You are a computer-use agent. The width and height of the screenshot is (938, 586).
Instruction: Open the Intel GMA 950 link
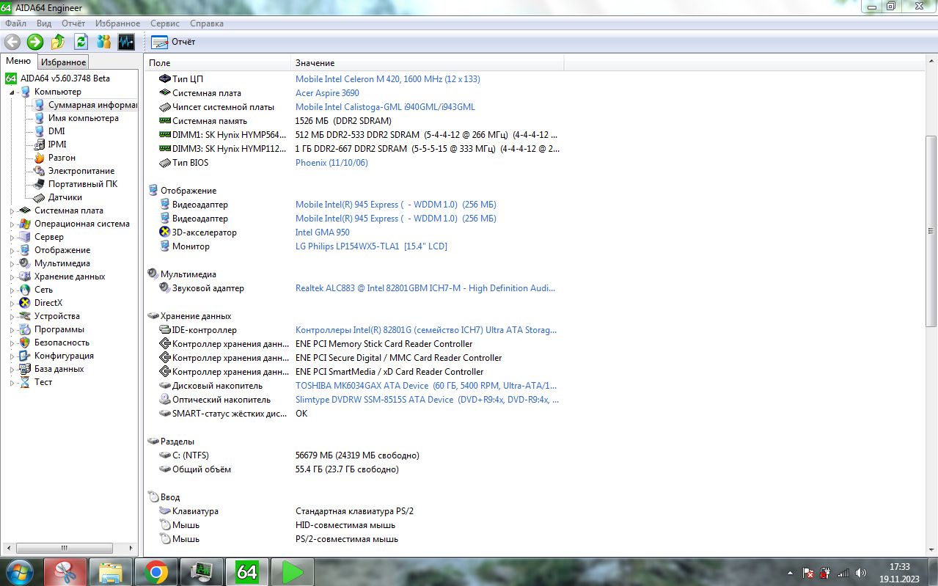pyautogui.click(x=323, y=232)
